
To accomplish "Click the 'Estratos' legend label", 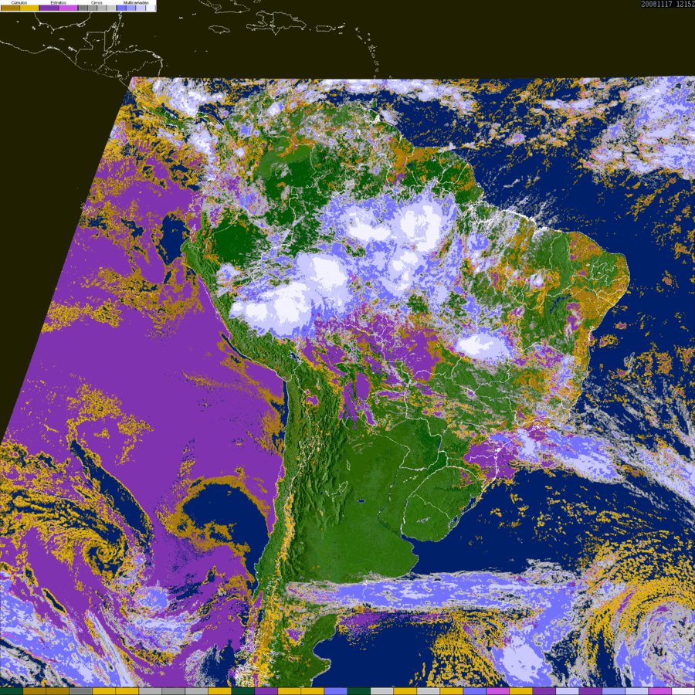I will pos(59,2).
